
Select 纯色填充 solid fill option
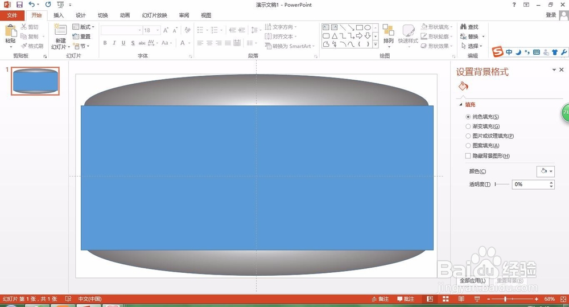pos(483,117)
